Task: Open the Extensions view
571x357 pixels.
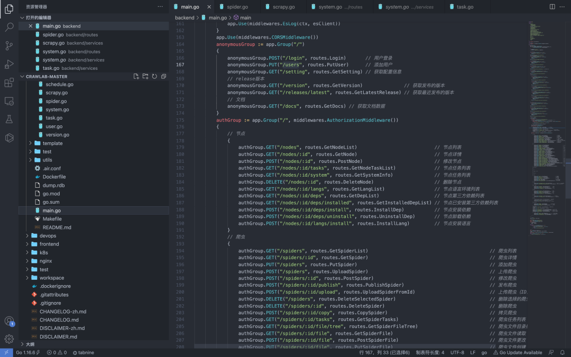Action: pyautogui.click(x=9, y=83)
